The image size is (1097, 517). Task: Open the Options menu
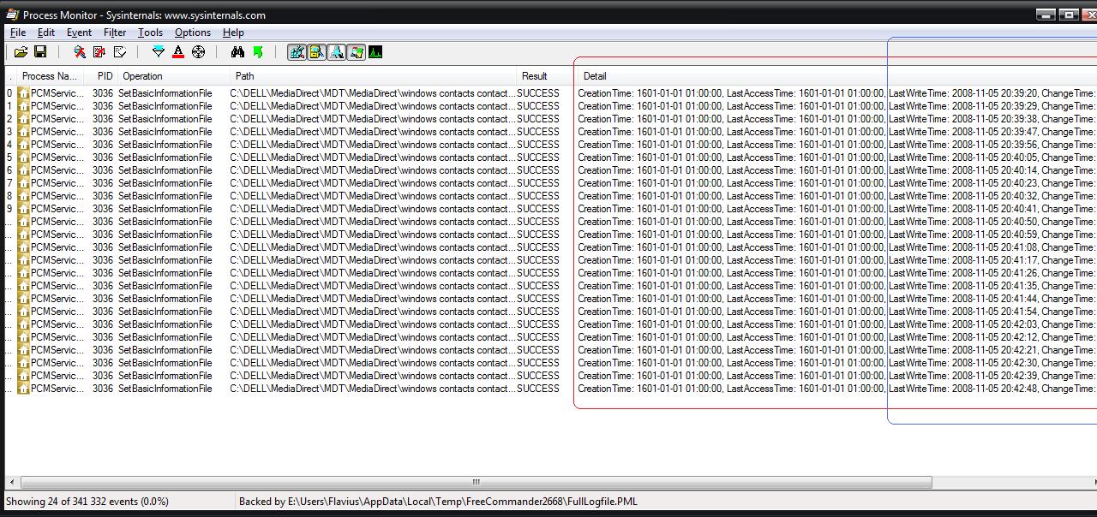click(193, 33)
